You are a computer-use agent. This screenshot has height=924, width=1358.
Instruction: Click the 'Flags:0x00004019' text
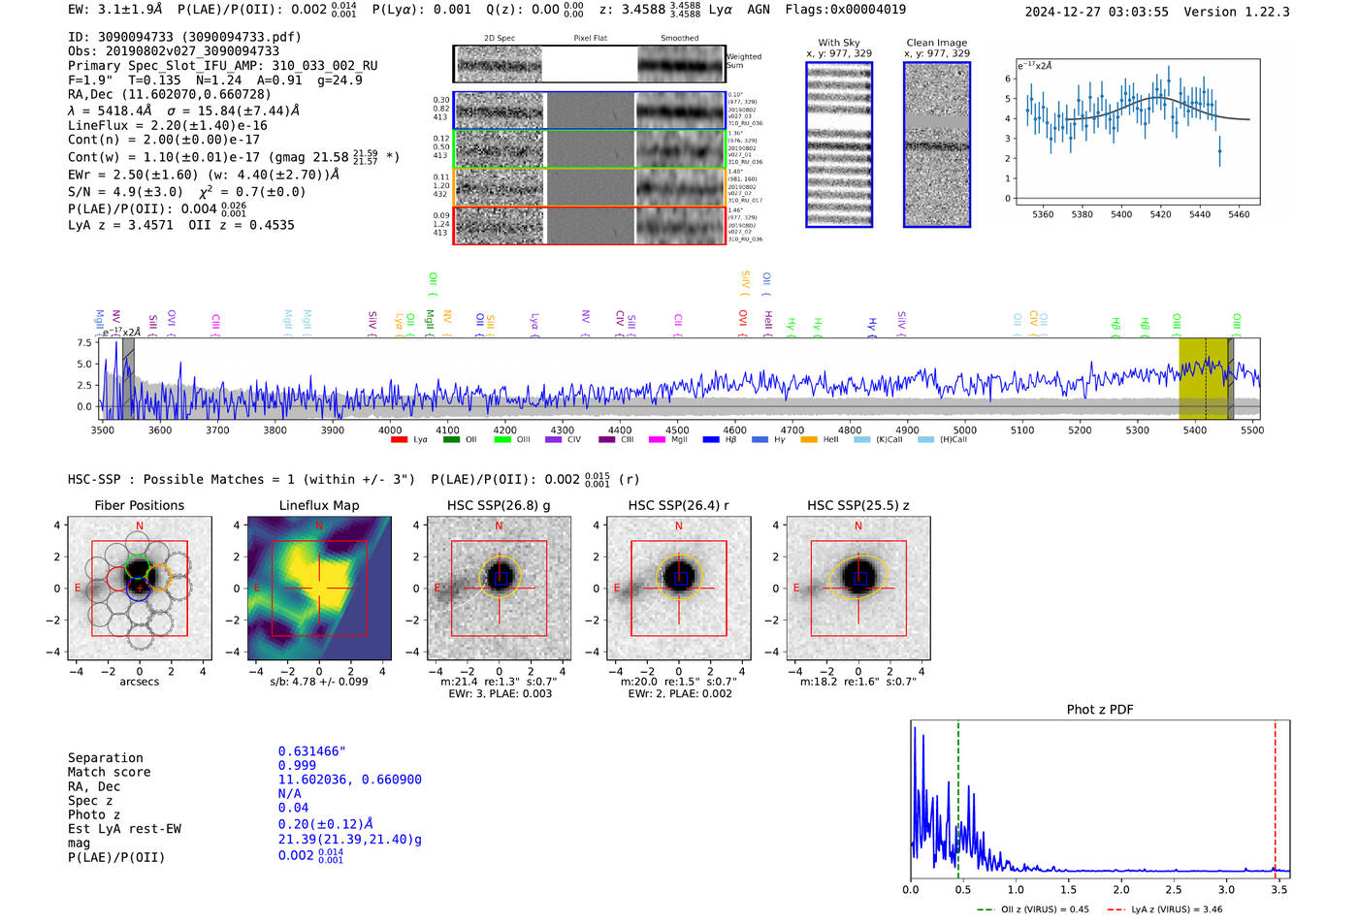[846, 9]
